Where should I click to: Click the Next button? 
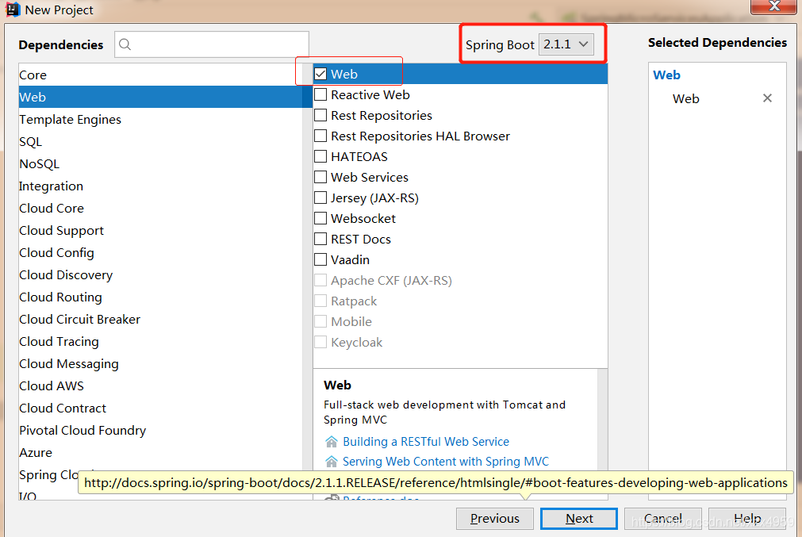pos(578,518)
